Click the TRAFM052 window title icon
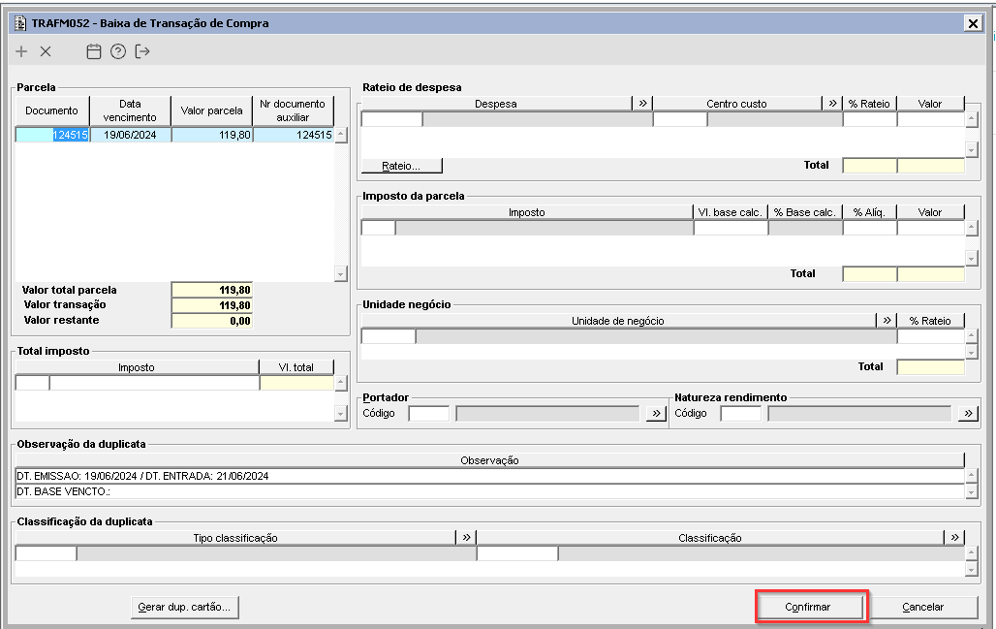This screenshot has height=629, width=996. tap(21, 23)
